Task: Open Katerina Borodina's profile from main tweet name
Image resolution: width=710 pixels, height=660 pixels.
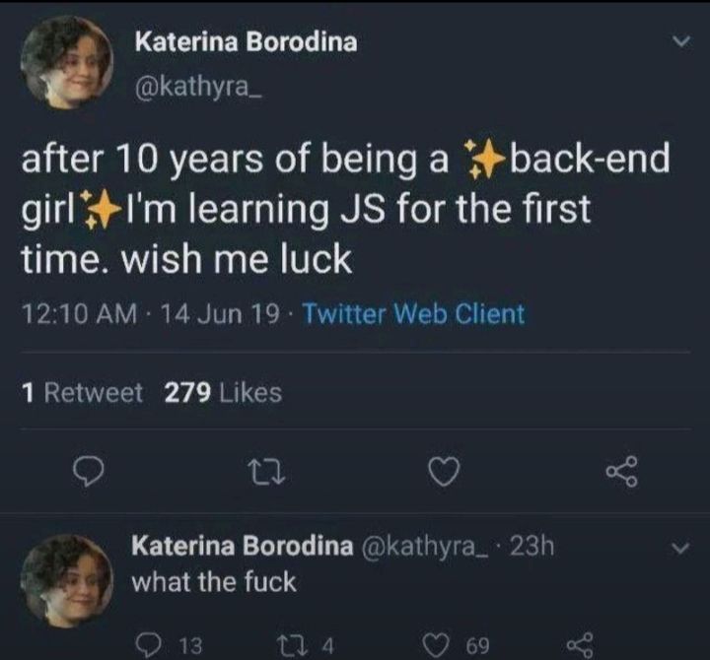Action: coord(245,41)
